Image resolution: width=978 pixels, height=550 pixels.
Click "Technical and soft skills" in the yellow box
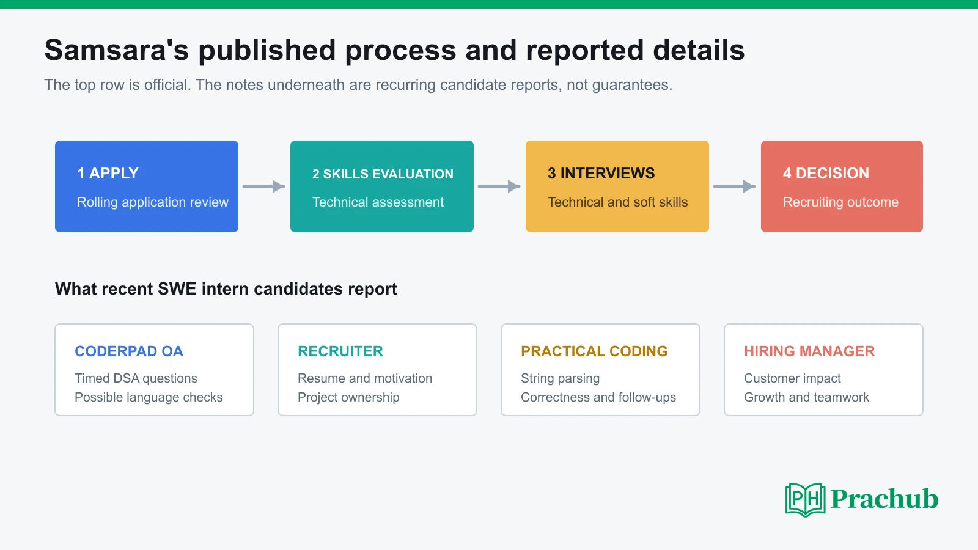[617, 202]
